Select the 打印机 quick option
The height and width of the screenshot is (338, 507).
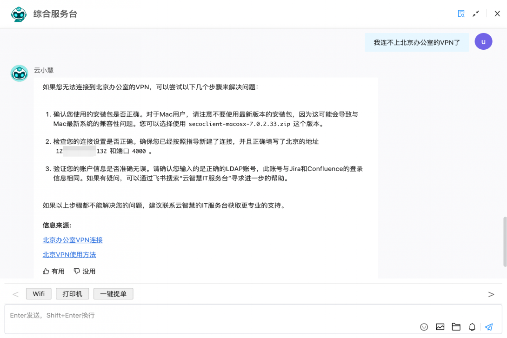[72, 294]
